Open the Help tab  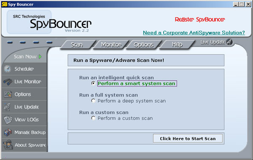tap(177, 45)
